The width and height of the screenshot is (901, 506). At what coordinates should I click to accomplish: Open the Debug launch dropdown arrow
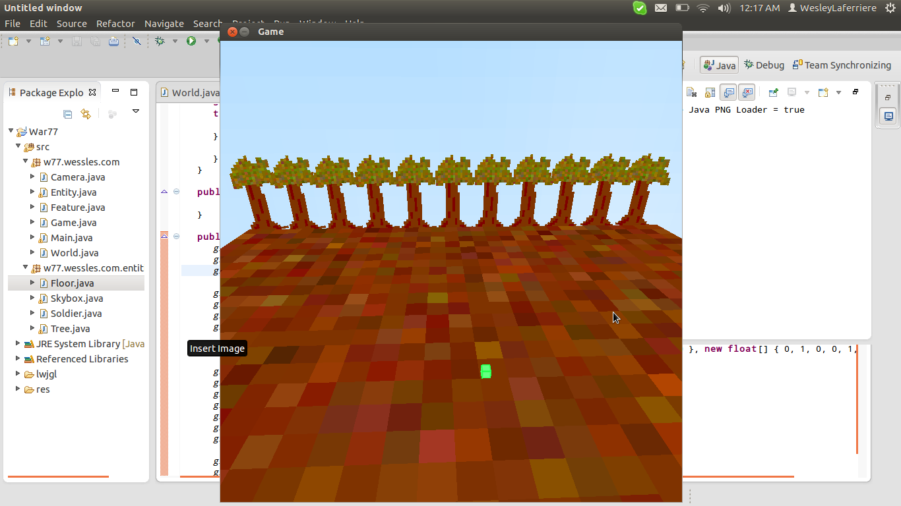(x=175, y=41)
